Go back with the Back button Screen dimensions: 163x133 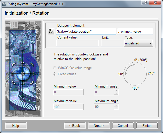75,126
